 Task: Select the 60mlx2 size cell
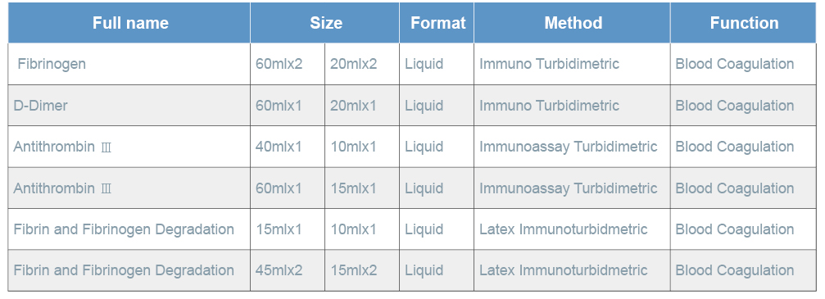coord(279,64)
